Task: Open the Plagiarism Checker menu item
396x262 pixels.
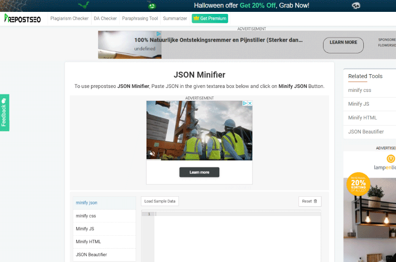Action: point(69,18)
